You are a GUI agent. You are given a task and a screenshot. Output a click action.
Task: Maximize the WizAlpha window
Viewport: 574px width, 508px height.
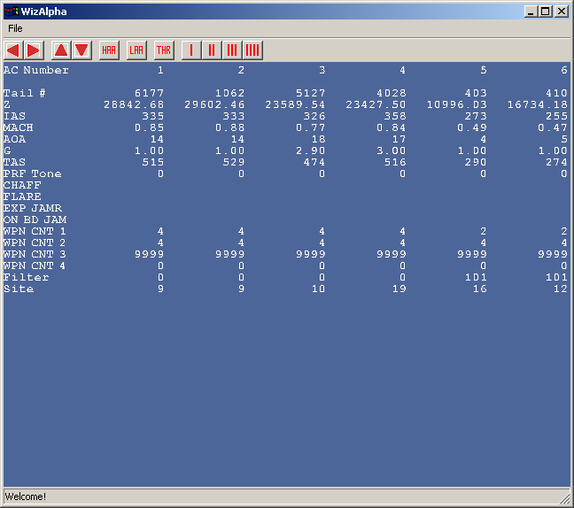[545, 12]
